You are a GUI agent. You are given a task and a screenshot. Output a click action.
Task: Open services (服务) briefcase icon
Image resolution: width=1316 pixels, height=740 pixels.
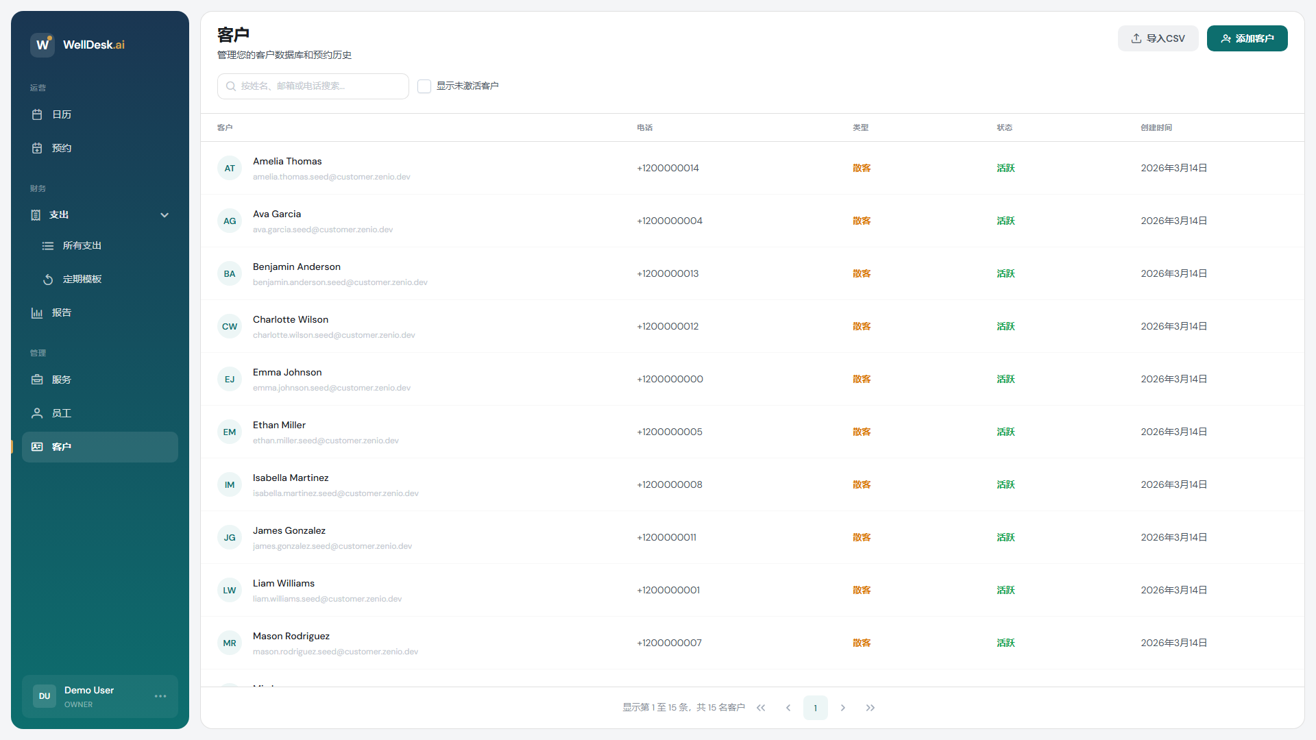tap(37, 380)
